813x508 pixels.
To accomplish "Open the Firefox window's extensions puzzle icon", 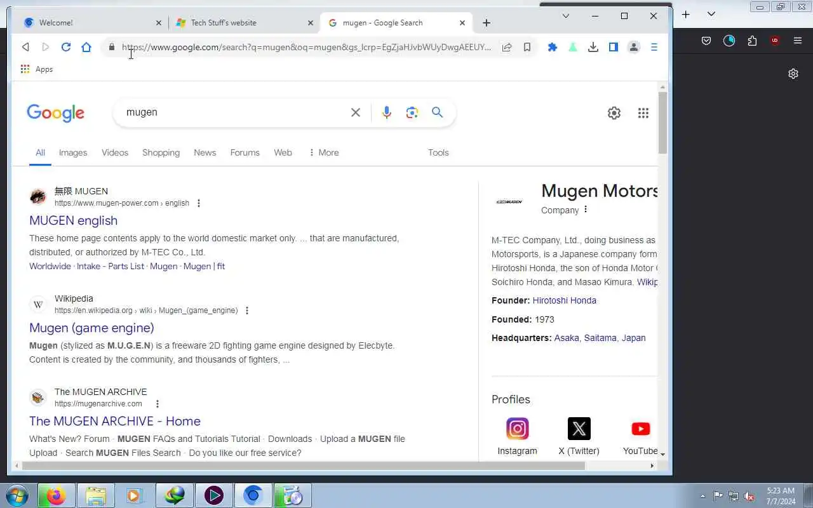I will click(752, 41).
